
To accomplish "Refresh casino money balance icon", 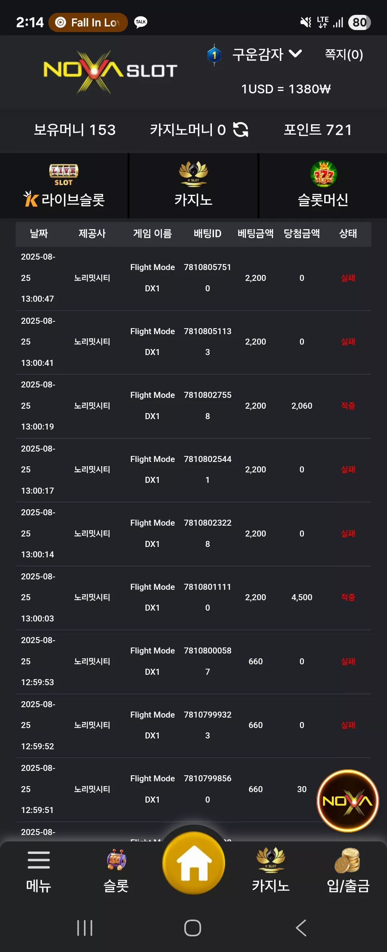I will 240,129.
